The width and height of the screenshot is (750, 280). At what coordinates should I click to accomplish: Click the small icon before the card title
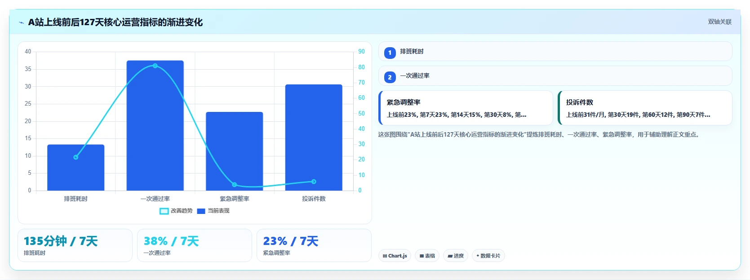(x=21, y=22)
